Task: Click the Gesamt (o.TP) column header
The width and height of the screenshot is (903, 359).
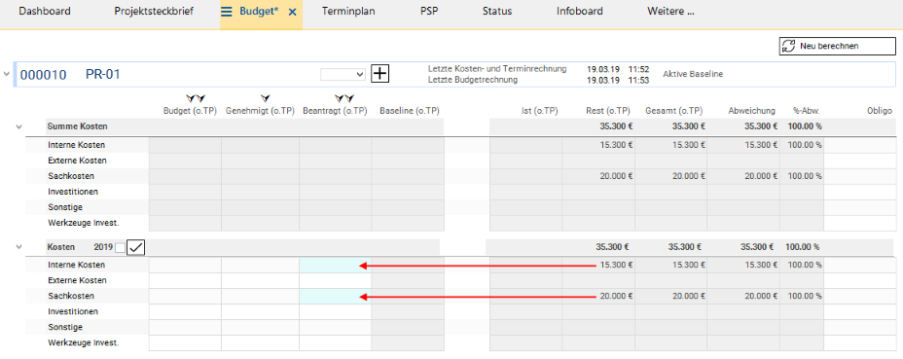Action: (x=673, y=111)
